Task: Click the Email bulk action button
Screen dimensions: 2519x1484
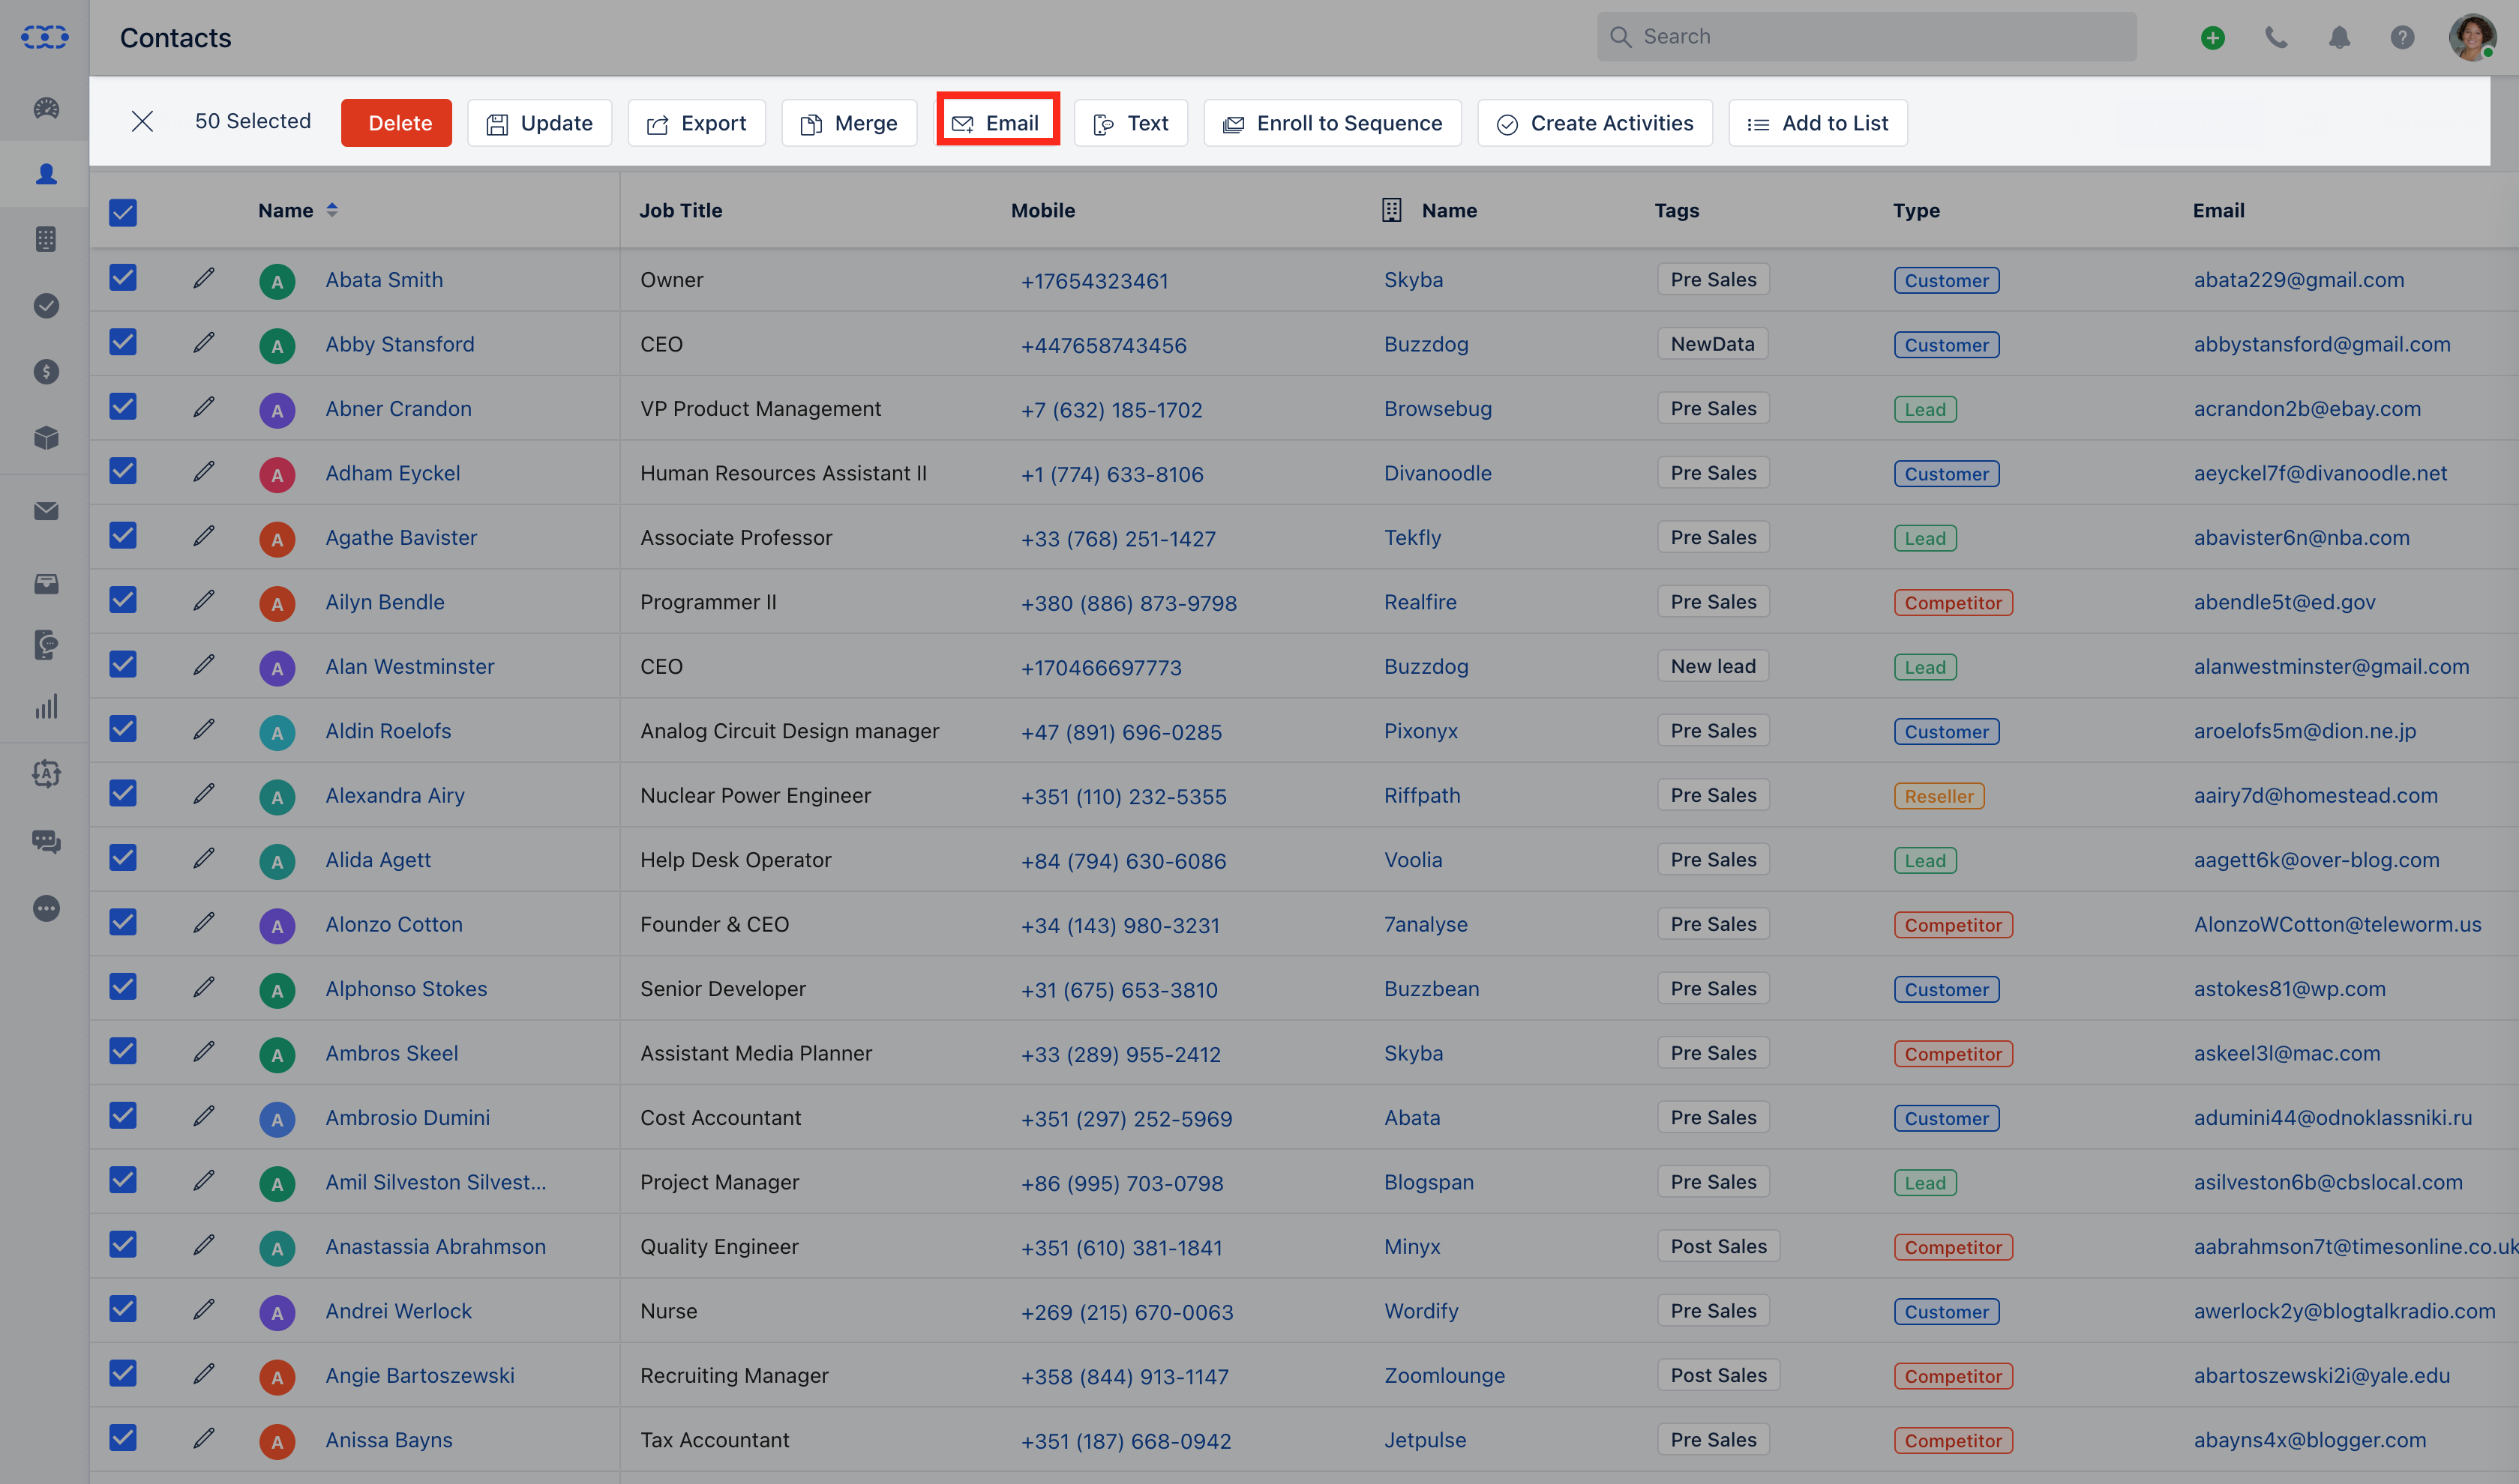Action: pos(997,123)
